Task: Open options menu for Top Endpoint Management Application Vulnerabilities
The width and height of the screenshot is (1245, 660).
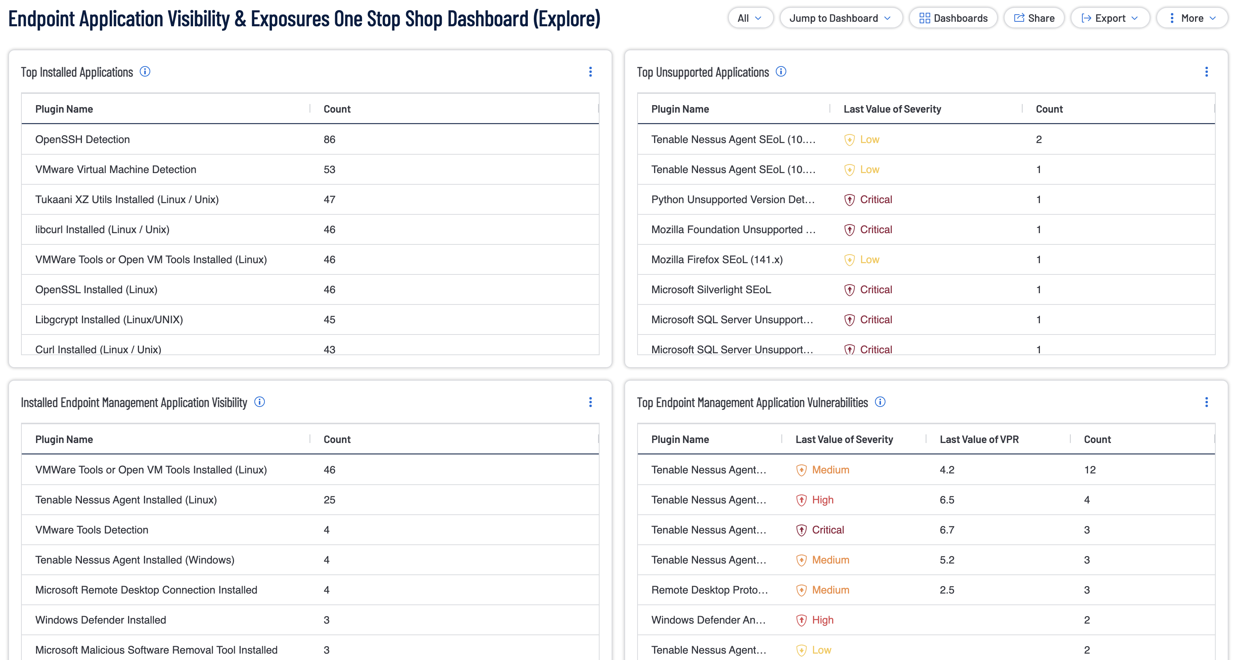Action: point(1207,402)
